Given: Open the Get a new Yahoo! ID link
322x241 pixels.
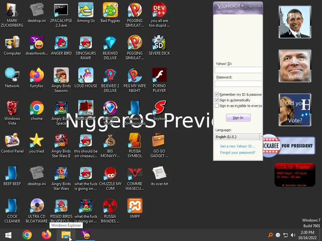Looking at the screenshot, I should pyautogui.click(x=238, y=146).
